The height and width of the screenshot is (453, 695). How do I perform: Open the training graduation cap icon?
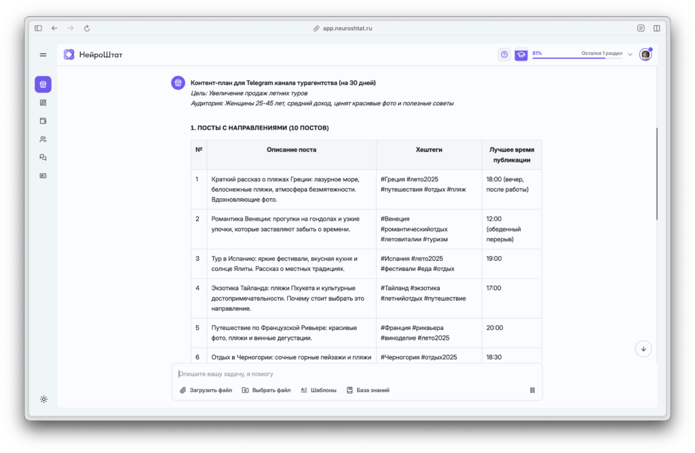pos(521,54)
